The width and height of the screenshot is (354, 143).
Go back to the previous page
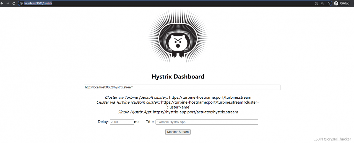tap(2, 3)
